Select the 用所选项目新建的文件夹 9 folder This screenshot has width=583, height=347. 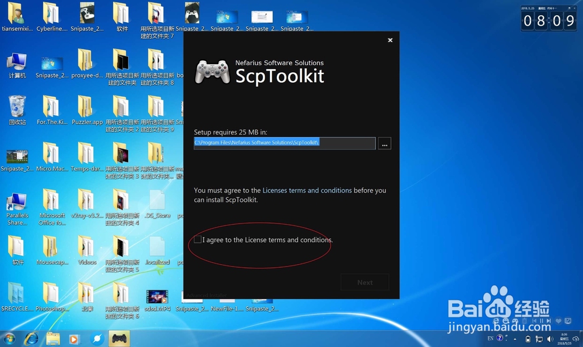point(157,114)
